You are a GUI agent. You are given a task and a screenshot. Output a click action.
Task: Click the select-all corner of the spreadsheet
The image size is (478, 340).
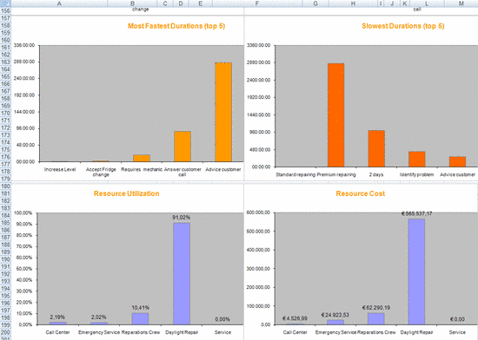point(5,3)
